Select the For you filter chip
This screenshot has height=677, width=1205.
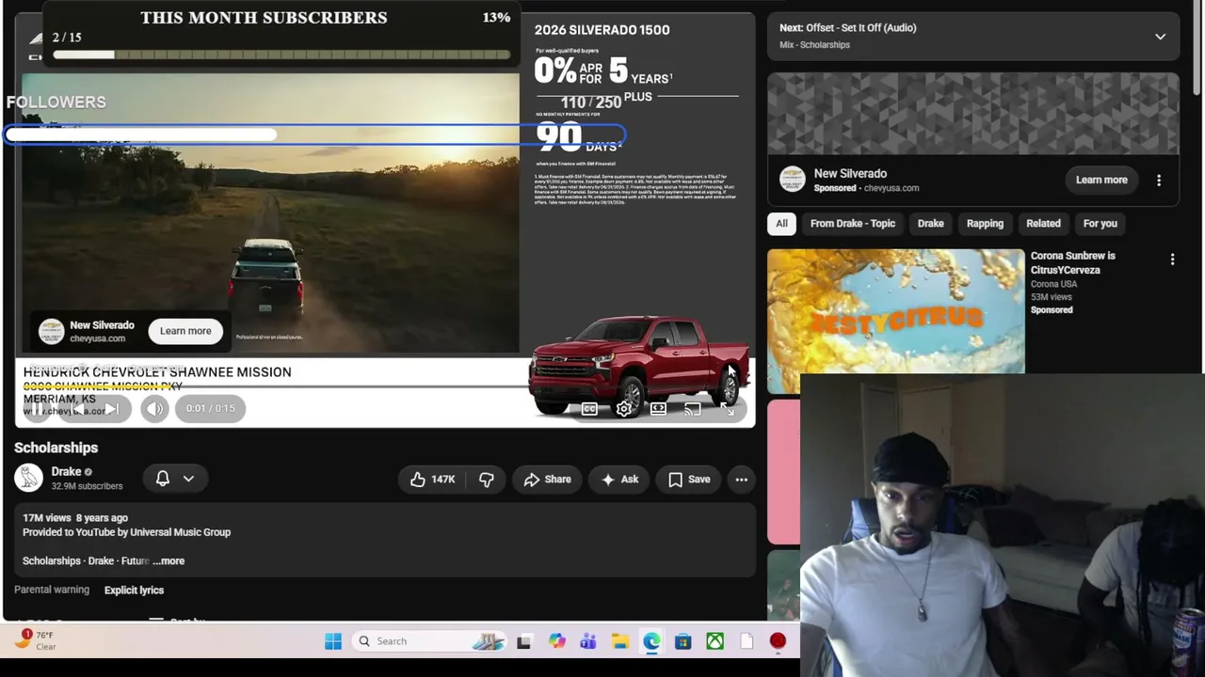pyautogui.click(x=1100, y=224)
